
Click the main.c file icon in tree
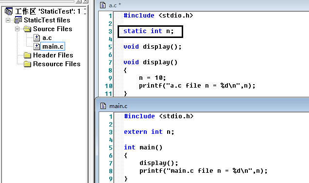click(x=36, y=46)
